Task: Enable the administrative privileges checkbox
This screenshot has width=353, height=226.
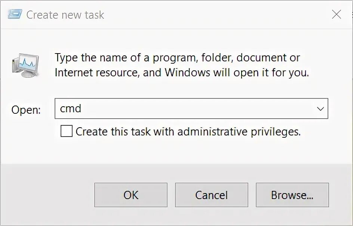Action: point(67,131)
